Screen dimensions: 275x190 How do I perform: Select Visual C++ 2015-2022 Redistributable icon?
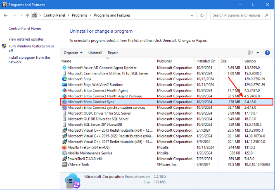coord(64,136)
